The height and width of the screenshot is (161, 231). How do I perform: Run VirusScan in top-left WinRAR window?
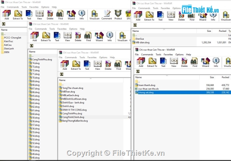95,15
